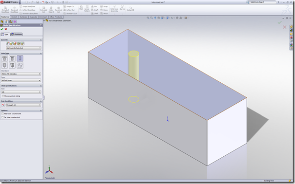Select the Dome feature tool

(x=104, y=10)
